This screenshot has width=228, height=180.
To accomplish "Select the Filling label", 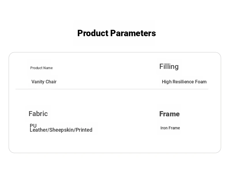I will pyautogui.click(x=169, y=67).
